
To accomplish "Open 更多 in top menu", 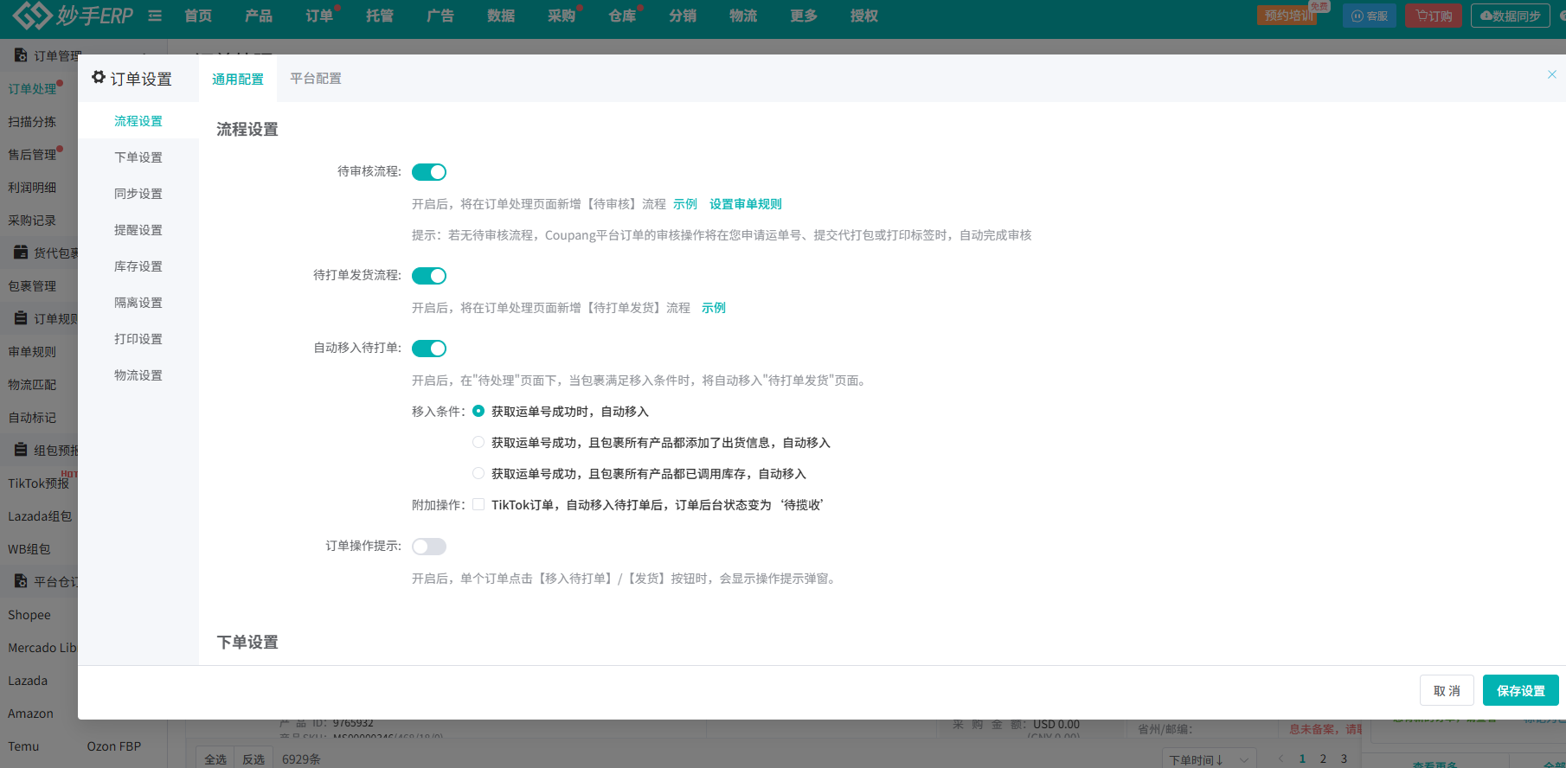I will pos(804,16).
